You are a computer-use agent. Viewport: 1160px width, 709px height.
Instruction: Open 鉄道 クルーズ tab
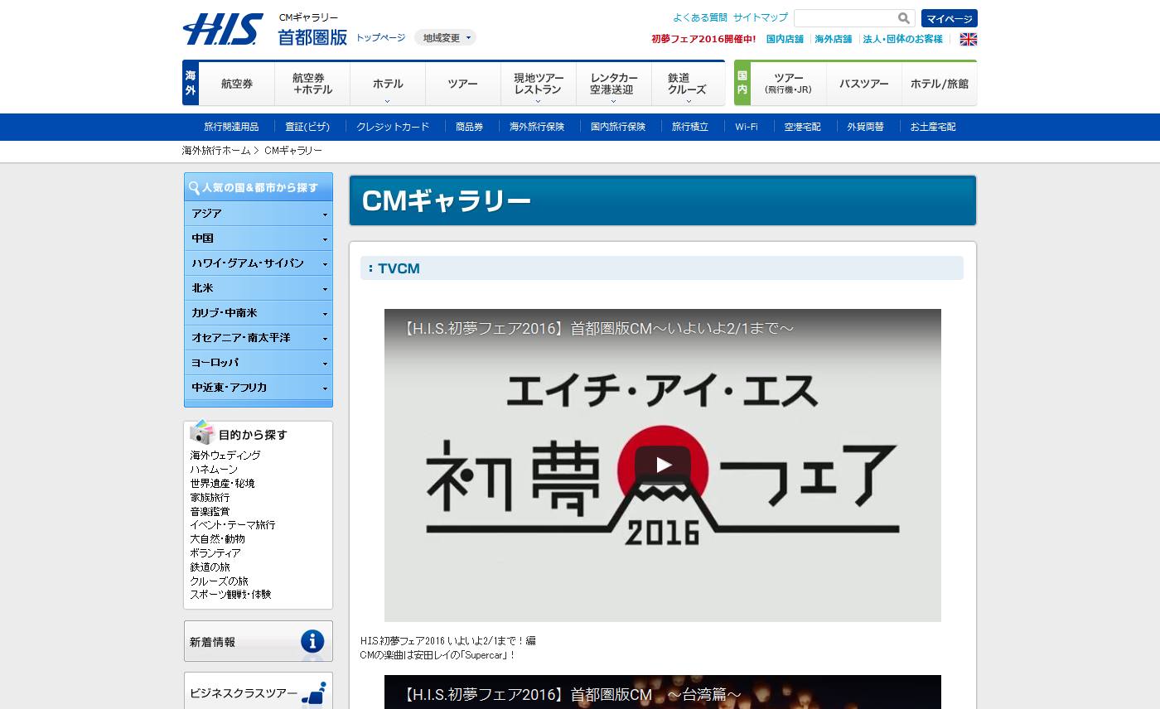click(x=688, y=84)
